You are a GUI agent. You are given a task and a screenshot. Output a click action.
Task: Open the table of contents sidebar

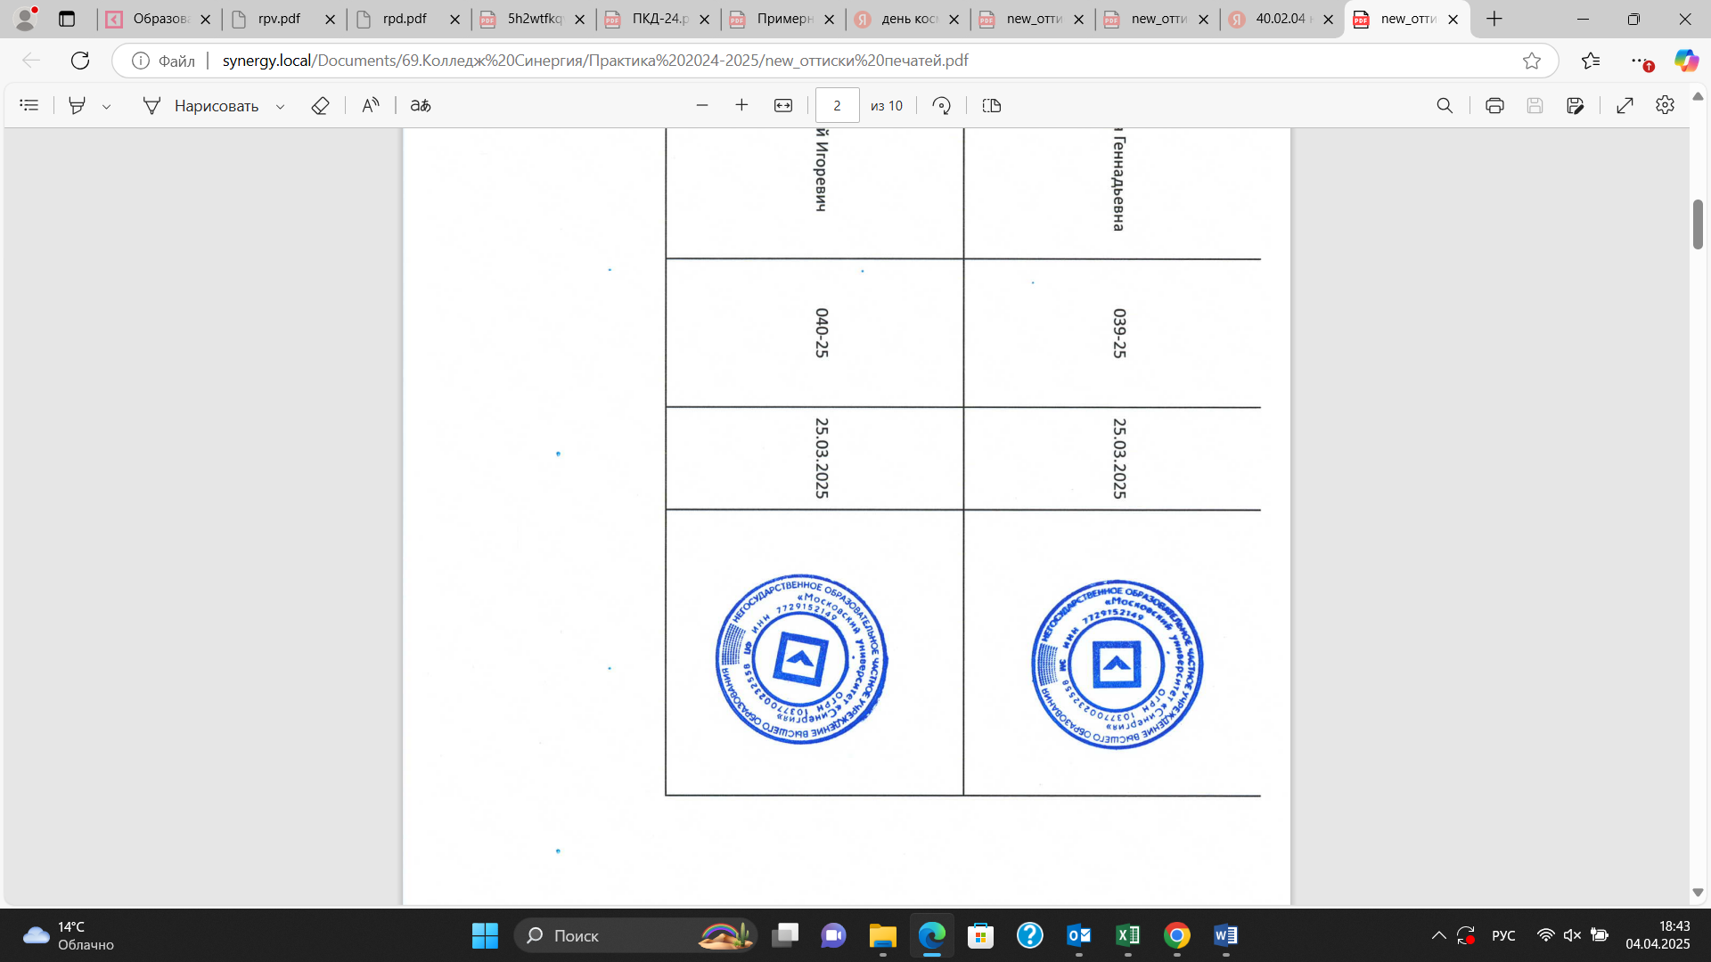(29, 105)
